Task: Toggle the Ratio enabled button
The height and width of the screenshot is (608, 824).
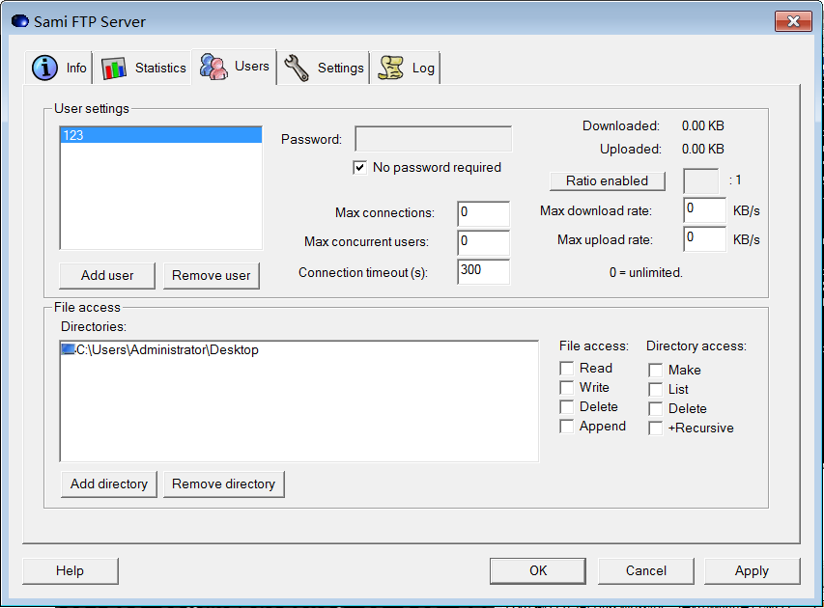Action: [x=608, y=181]
